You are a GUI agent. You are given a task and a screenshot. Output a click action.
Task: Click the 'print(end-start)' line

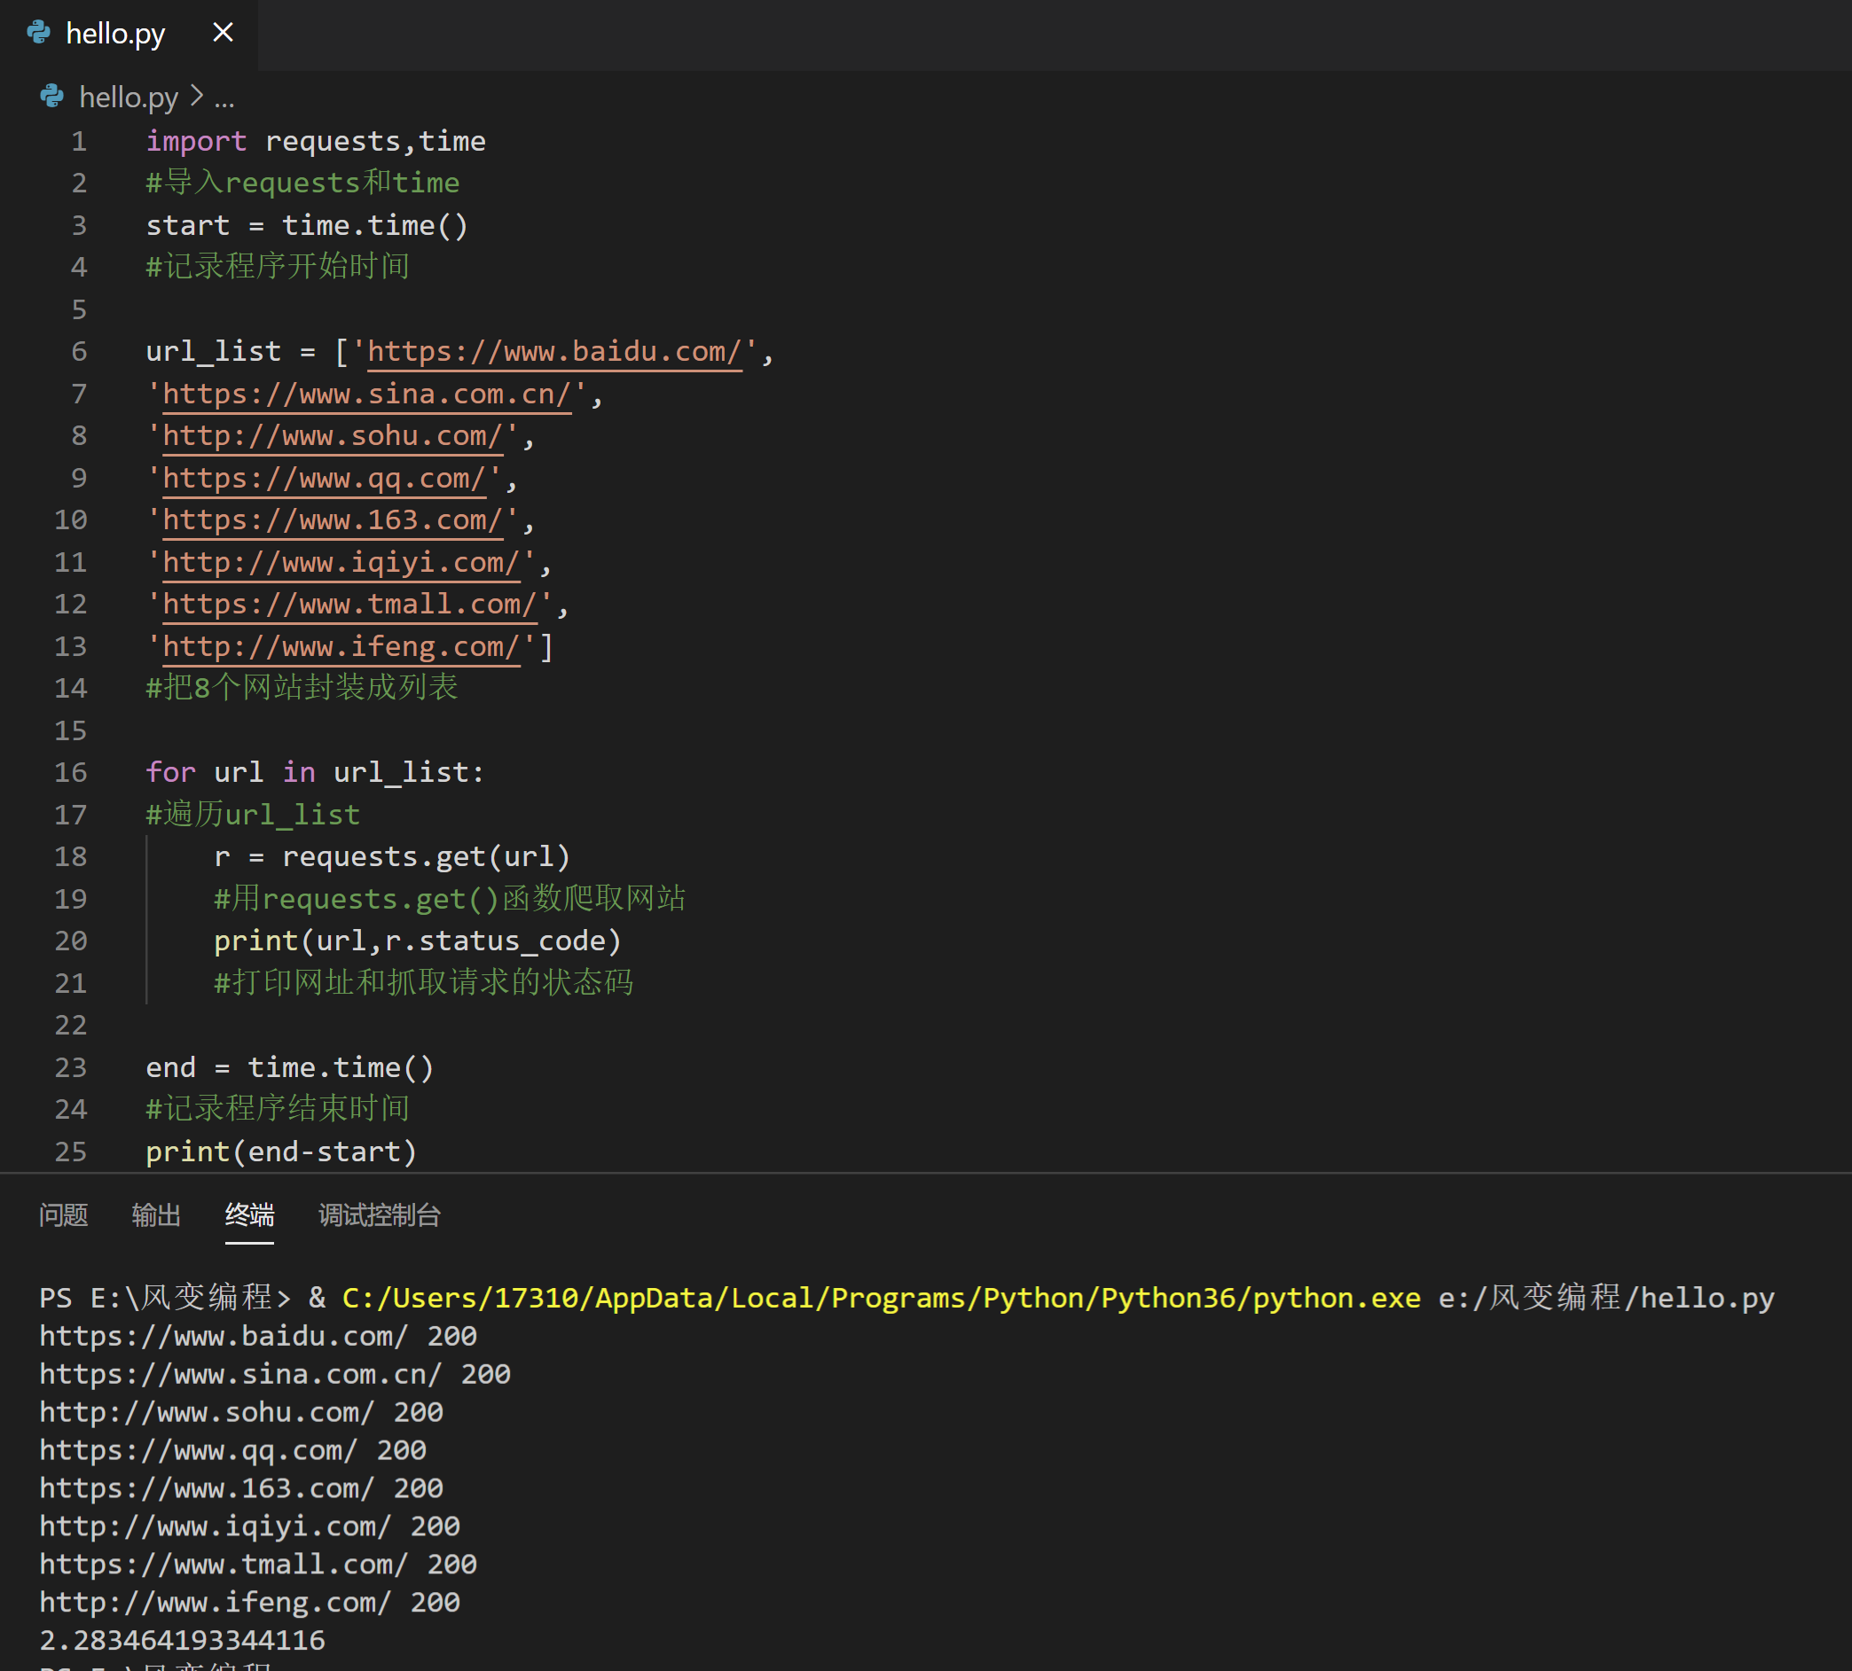282,1152
